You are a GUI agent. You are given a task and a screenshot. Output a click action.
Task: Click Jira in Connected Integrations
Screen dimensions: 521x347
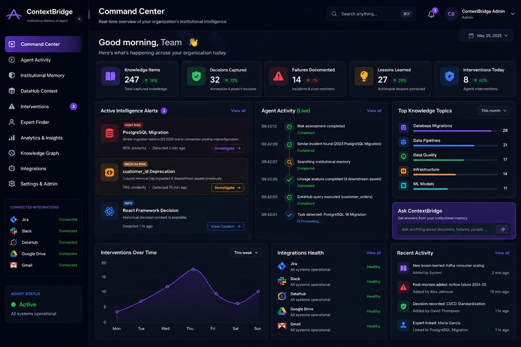[43, 220]
